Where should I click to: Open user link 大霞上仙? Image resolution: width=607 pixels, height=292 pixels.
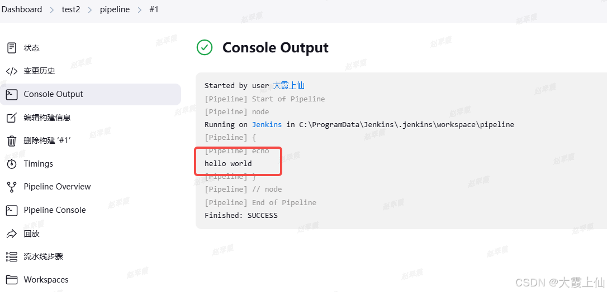[x=289, y=85]
